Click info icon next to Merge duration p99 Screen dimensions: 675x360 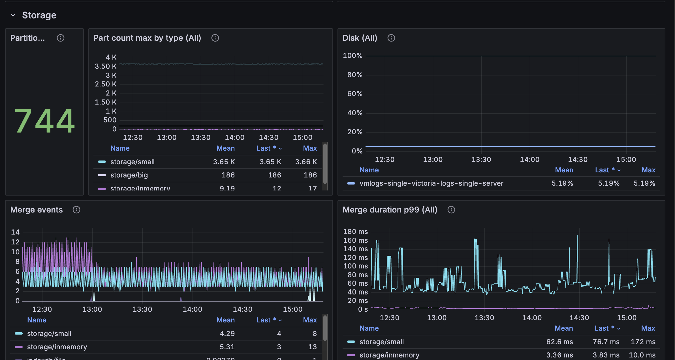point(451,210)
